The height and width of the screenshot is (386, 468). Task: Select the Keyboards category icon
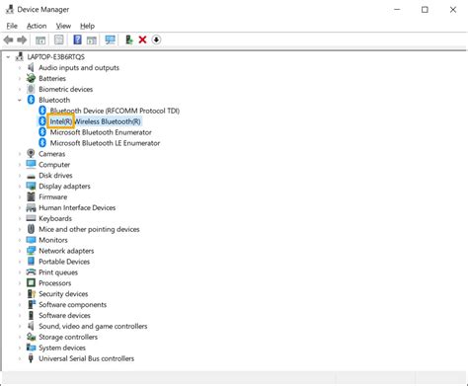tap(31, 218)
